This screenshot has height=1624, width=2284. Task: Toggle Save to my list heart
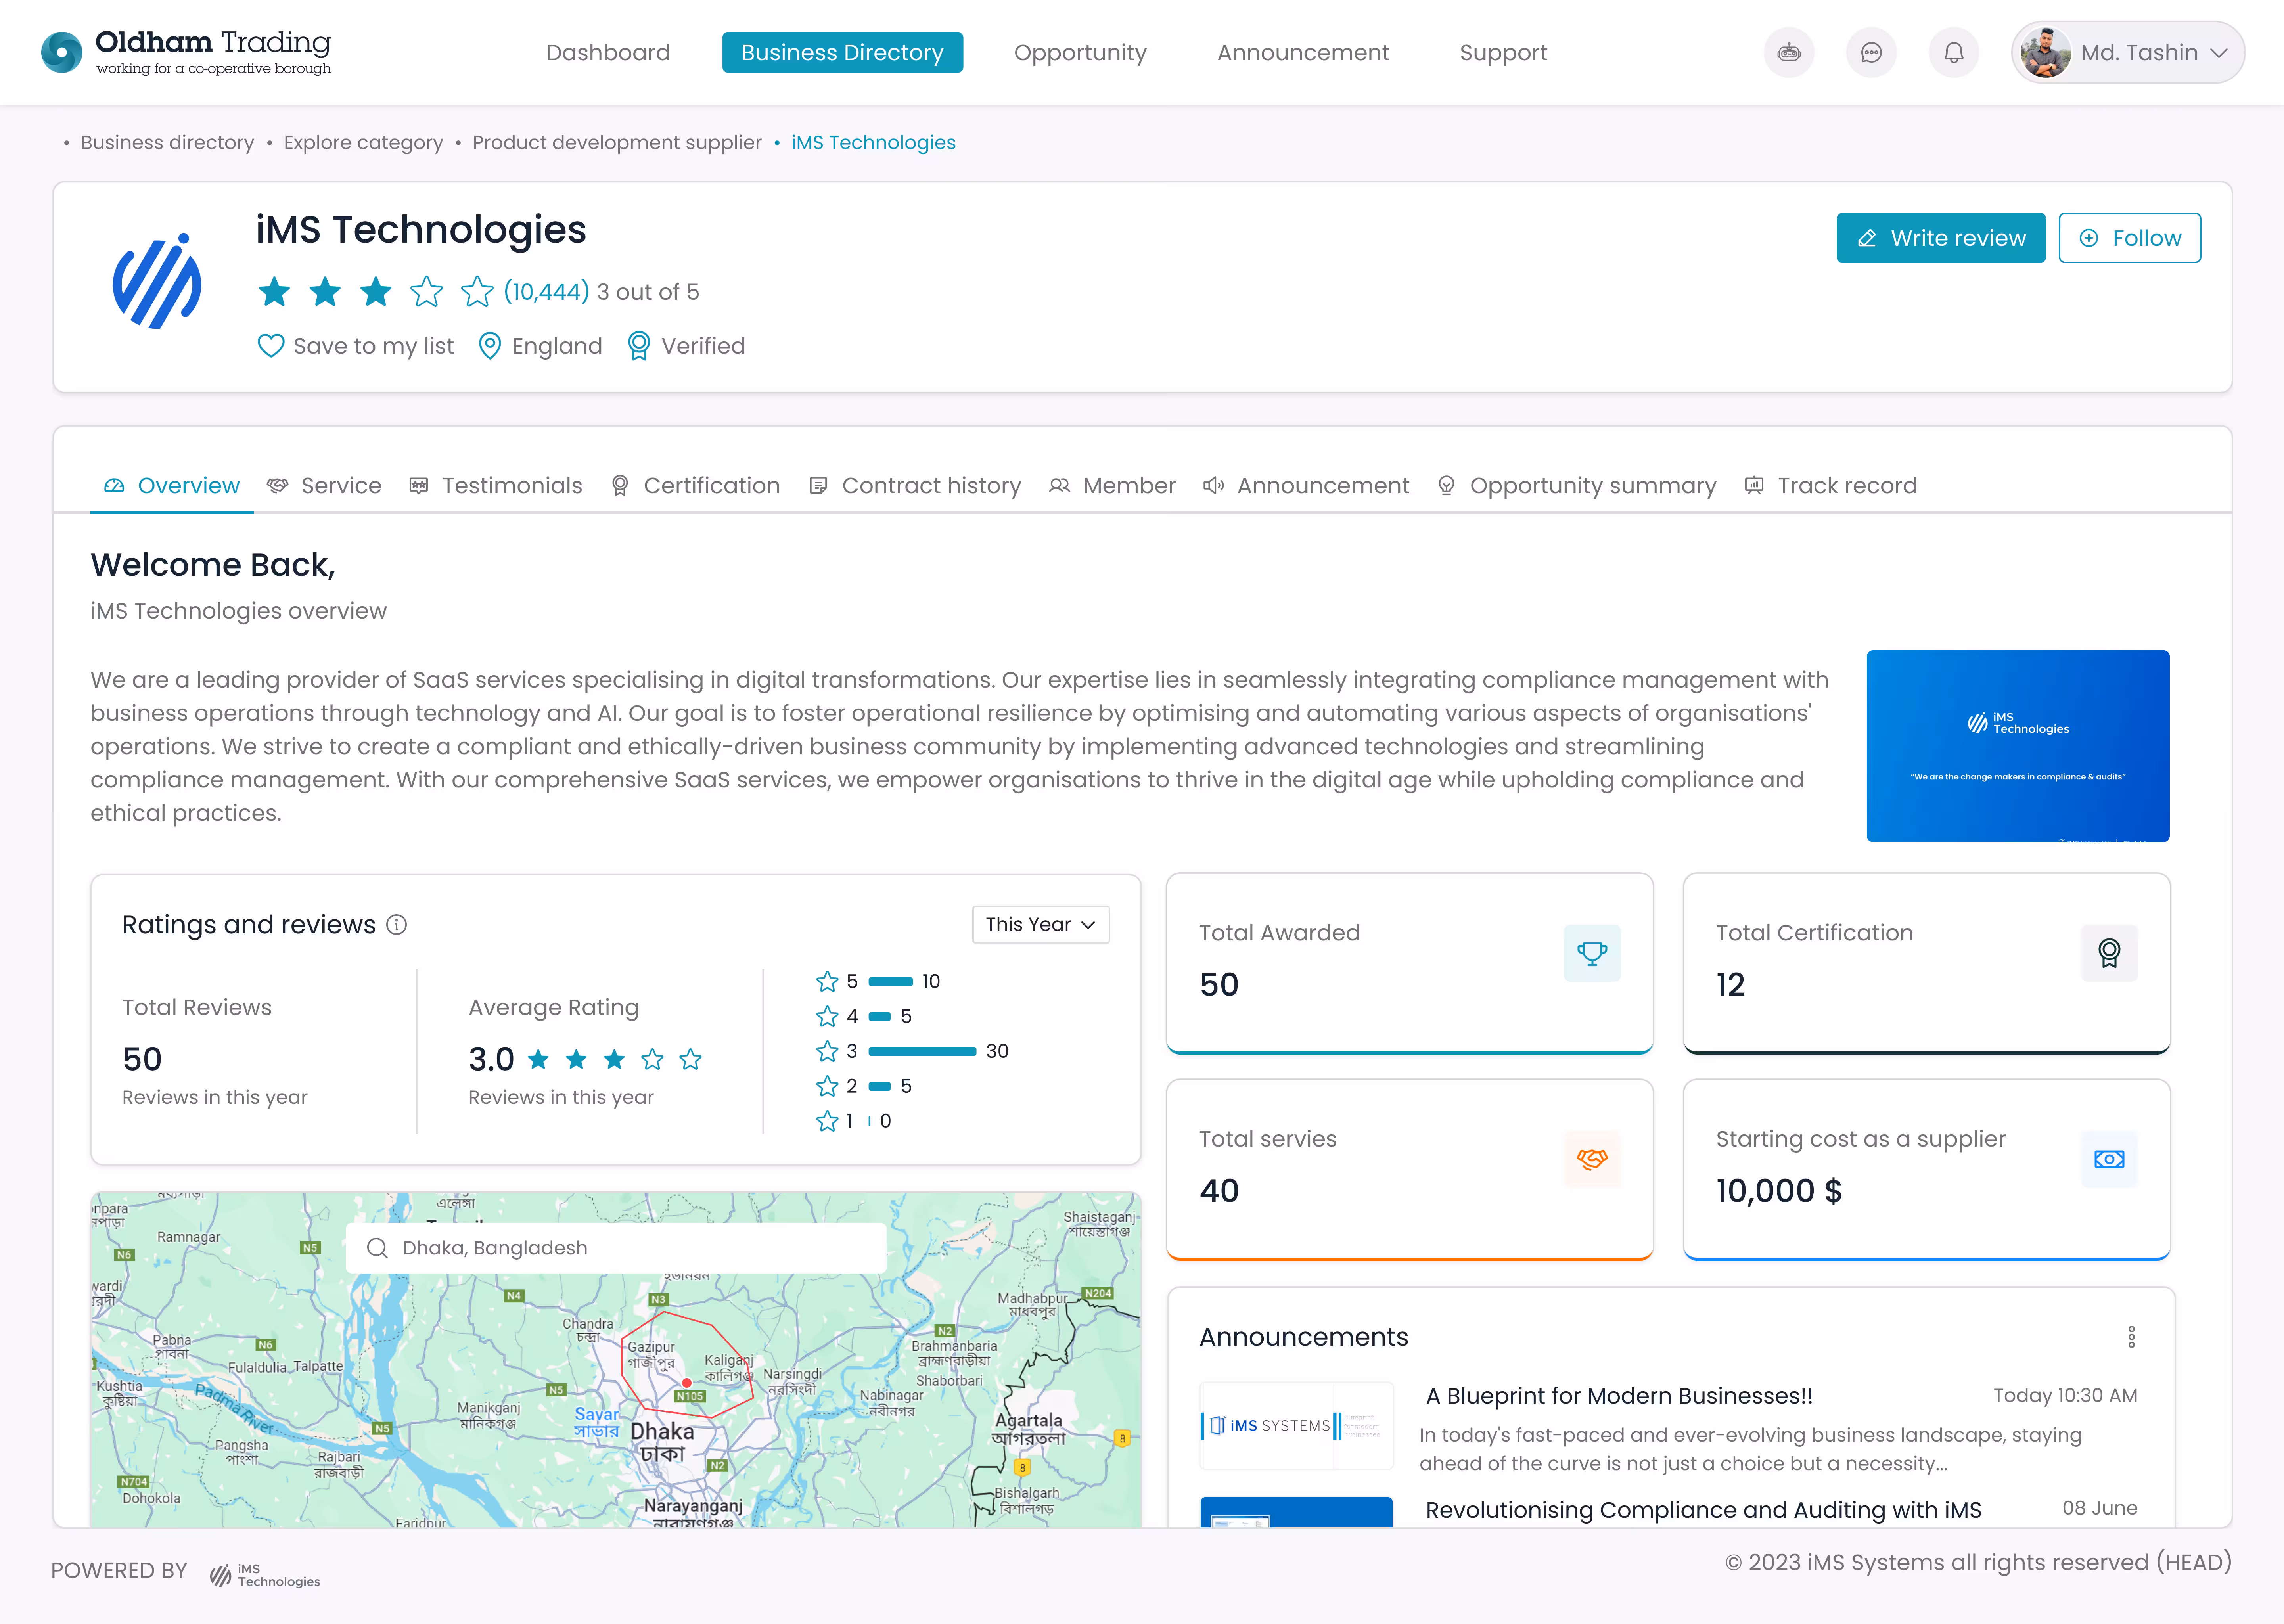click(271, 346)
